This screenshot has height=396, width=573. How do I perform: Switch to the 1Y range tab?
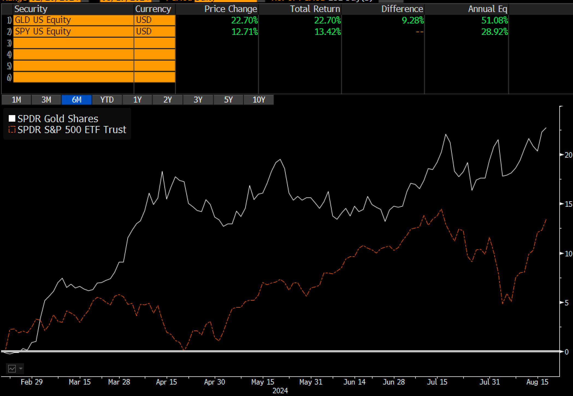tap(137, 100)
